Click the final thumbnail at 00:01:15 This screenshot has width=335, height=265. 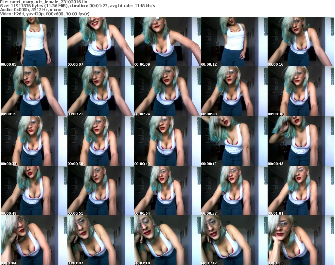pos(301,240)
